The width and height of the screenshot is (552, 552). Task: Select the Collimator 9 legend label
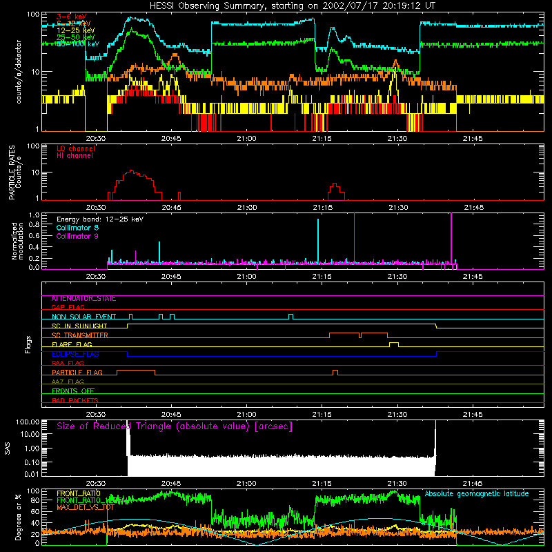tap(77, 236)
